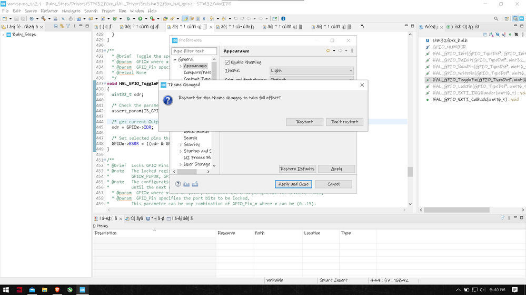Open the Windows Start menu
Viewport: 526px width, 295px height.
[x=6, y=290]
